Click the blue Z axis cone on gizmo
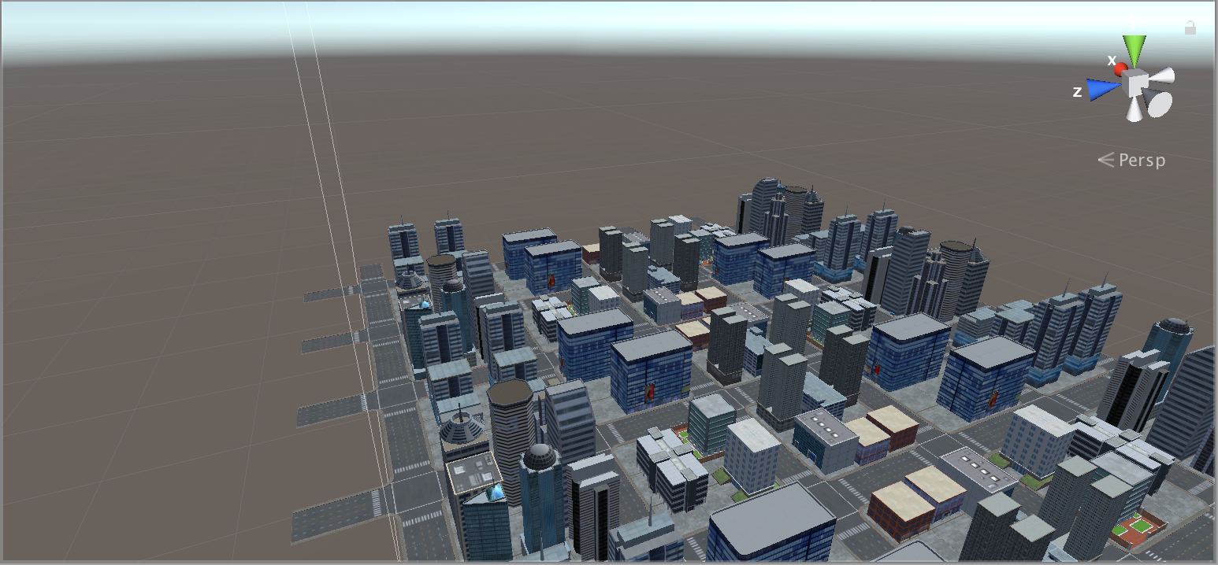 click(1105, 89)
